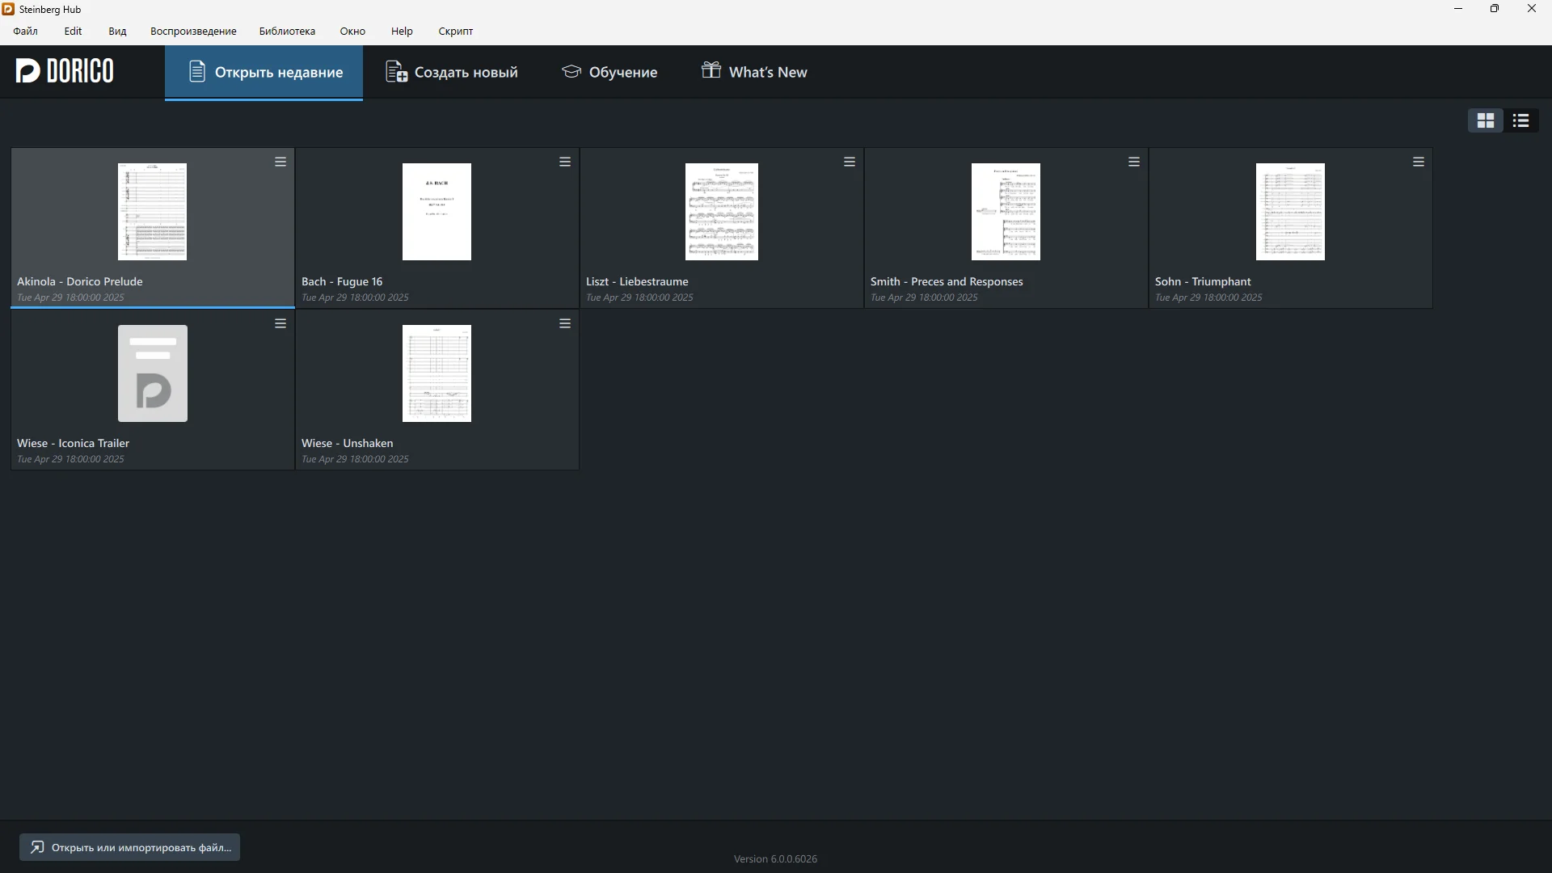Open the Создать новый tab
The image size is (1552, 873).
(x=452, y=72)
